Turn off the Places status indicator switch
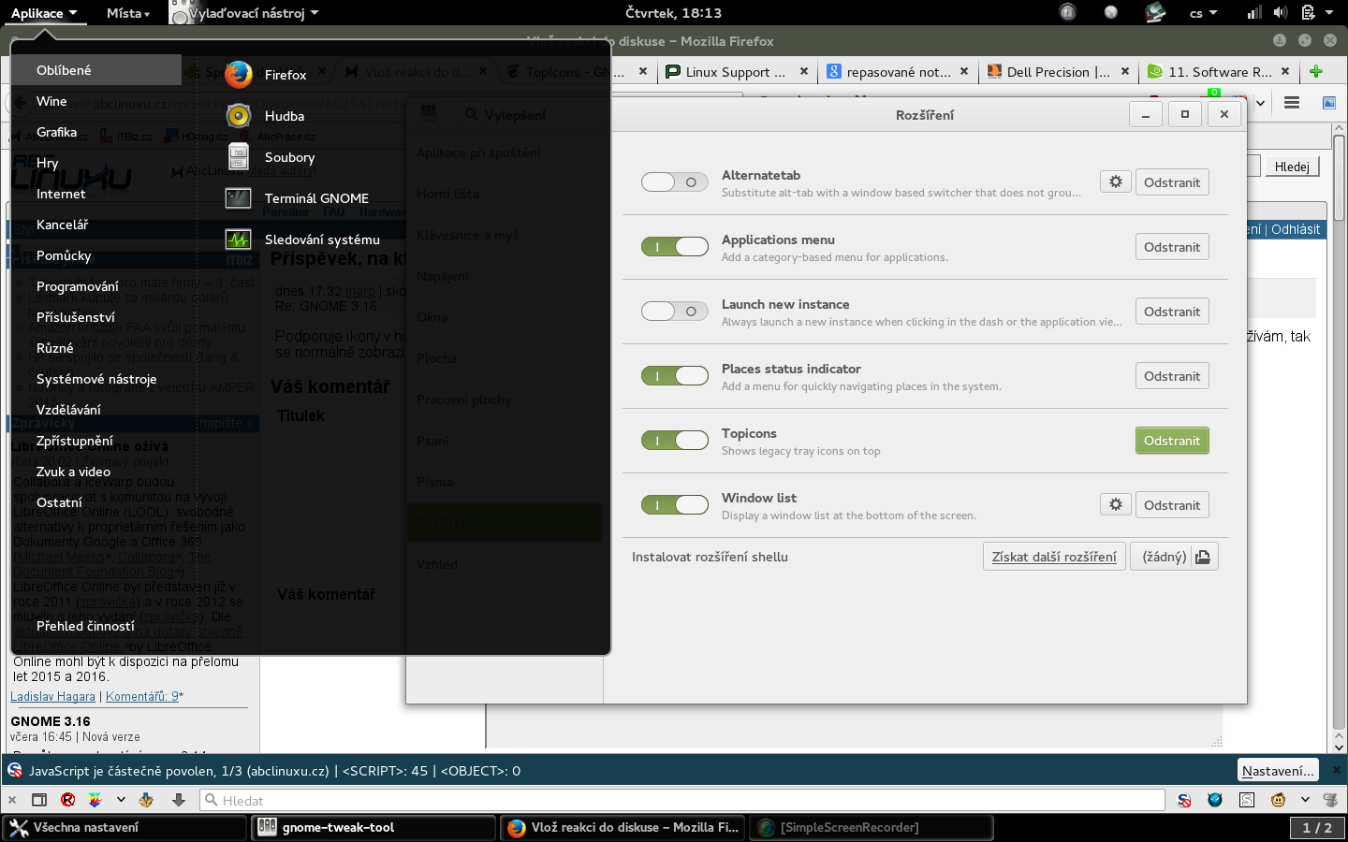Image resolution: width=1348 pixels, height=842 pixels. 674,376
